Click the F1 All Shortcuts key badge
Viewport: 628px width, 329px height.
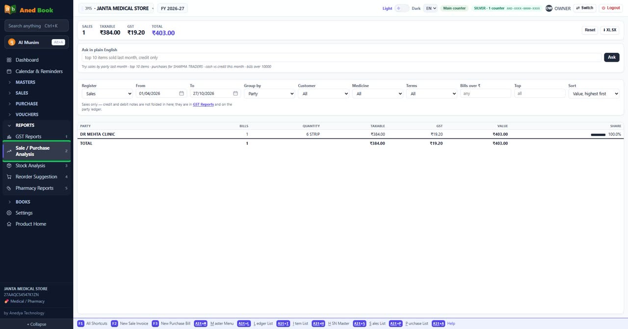[x=81, y=324]
